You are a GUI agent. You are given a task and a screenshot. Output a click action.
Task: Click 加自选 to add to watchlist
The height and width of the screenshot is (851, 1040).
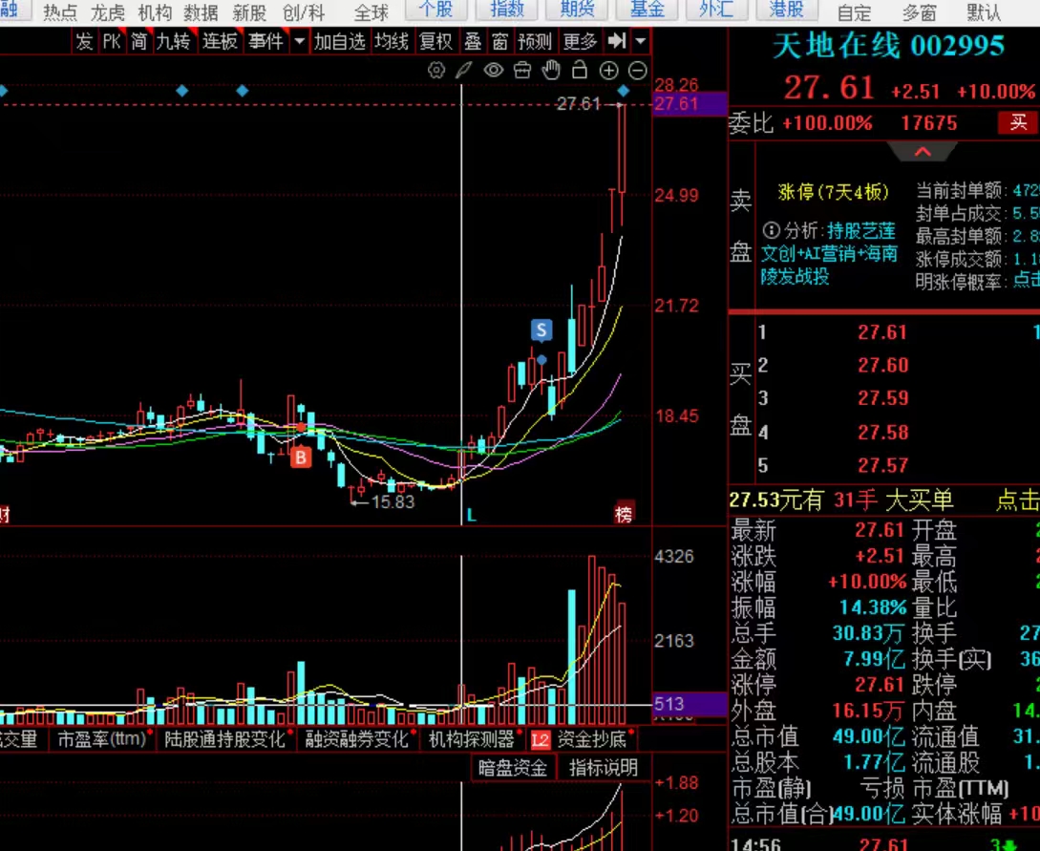(x=340, y=41)
